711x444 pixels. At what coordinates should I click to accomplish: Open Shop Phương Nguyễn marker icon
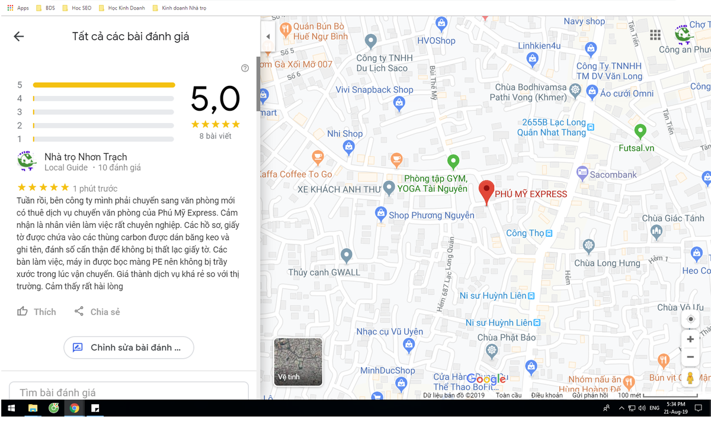pos(381,214)
